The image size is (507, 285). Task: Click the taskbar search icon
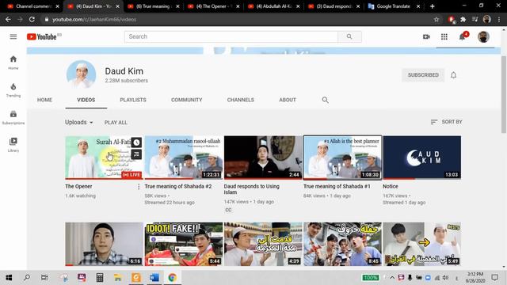pyautogui.click(x=27, y=277)
